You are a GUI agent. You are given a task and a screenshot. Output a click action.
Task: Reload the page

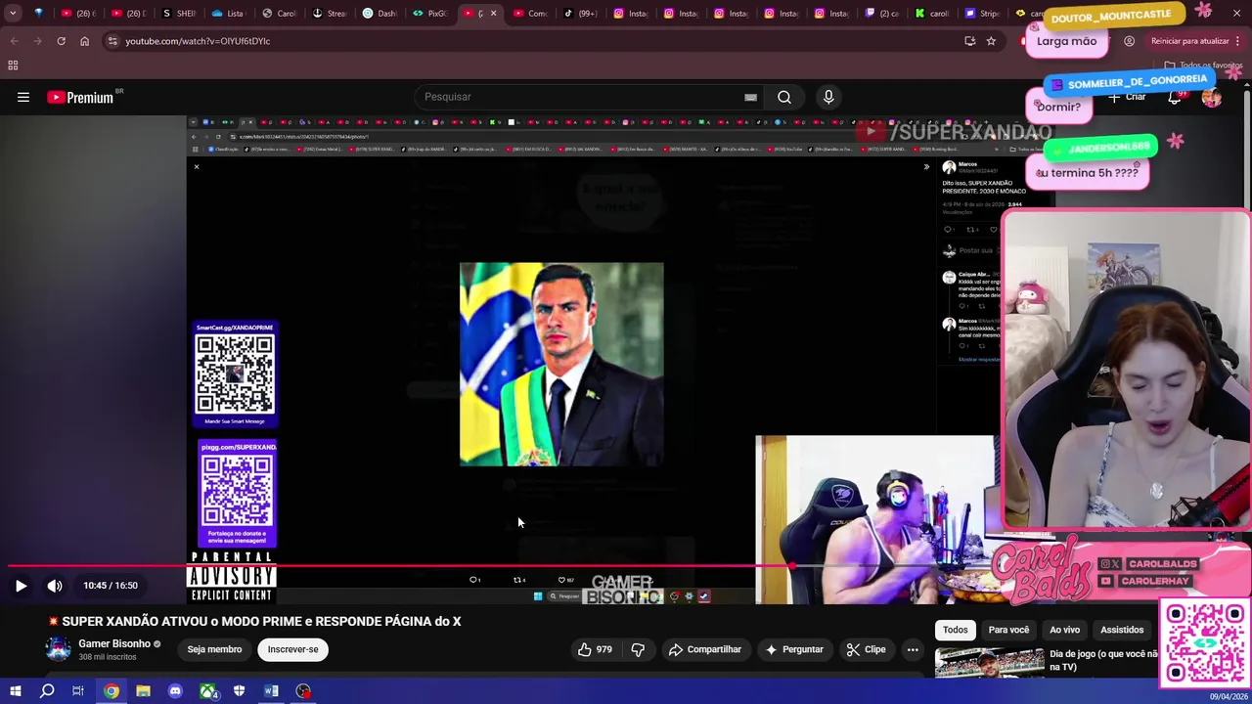point(61,41)
